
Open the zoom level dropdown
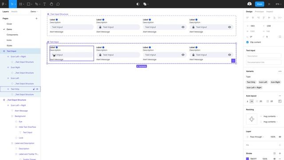click(x=278, y=4)
